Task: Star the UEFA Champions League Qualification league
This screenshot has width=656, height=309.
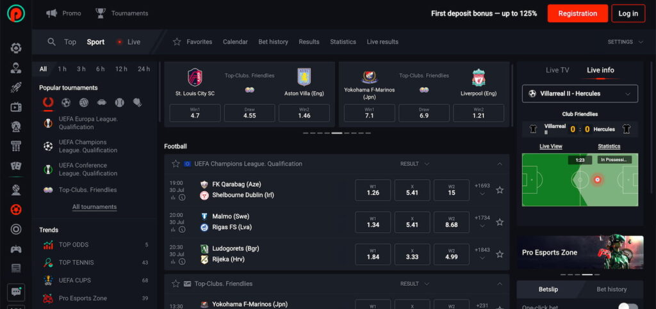Action: tap(176, 164)
